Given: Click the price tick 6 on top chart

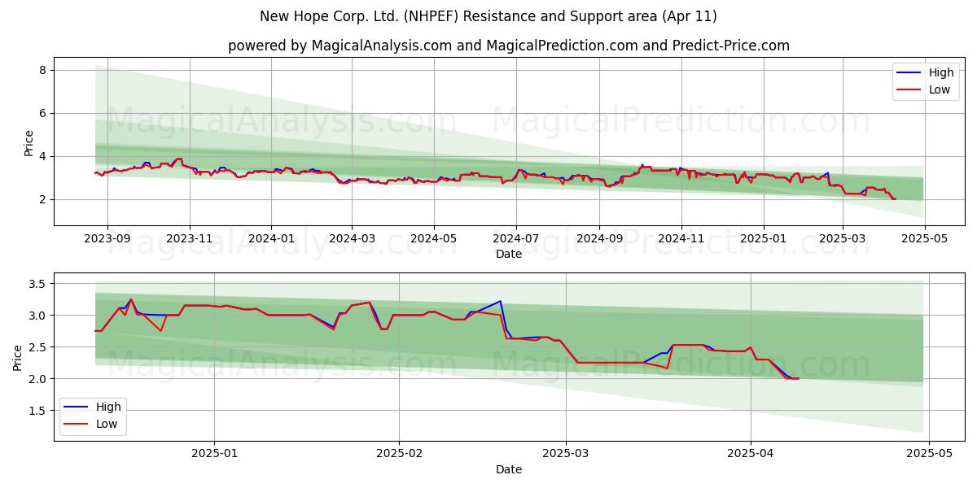Looking at the screenshot, I should coord(44,114).
